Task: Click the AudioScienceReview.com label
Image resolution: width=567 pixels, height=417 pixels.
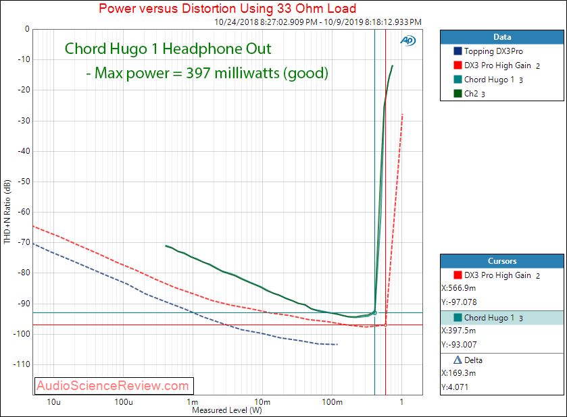Action: tap(113, 385)
